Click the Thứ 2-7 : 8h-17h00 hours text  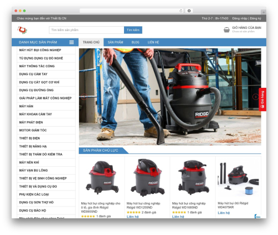[x=215, y=18]
